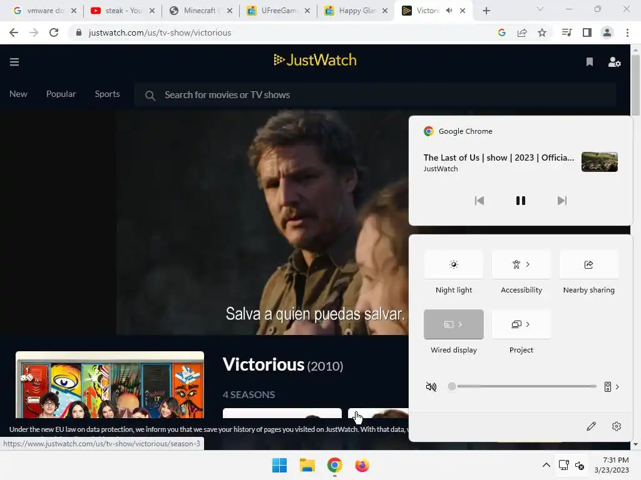Close the steak YouTube tab
The image size is (641, 480).
coord(151,11)
